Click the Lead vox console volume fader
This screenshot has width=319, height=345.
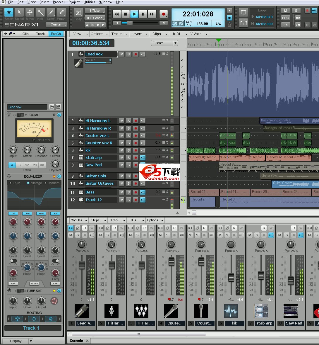82,265
